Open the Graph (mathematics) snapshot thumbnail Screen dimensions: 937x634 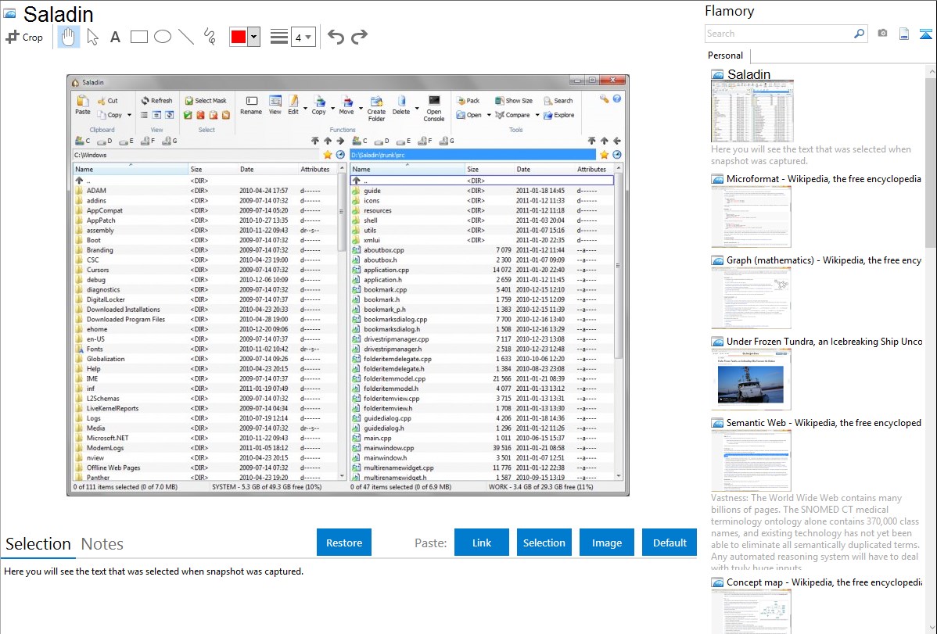tap(751, 298)
